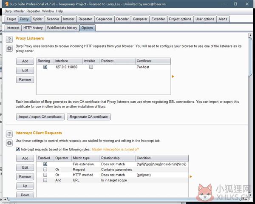The height and width of the screenshot is (204, 255).
Task: Switch to the Target tab
Action: (x=11, y=19)
